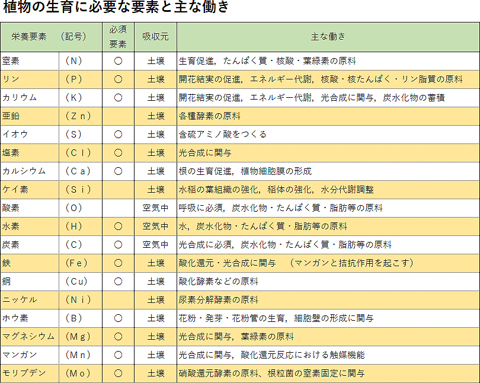Image resolution: width=480 pixels, height=383 pixels.
Task: Click the circle mark in the 塩素 row
Action: click(x=118, y=153)
